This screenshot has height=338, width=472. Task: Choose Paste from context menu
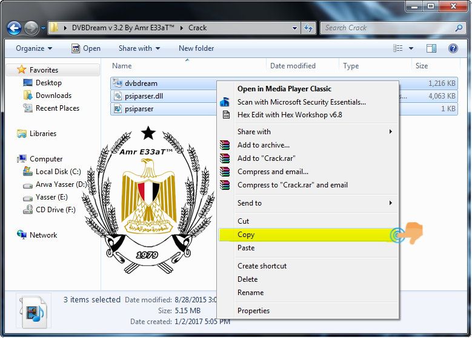pyautogui.click(x=308, y=248)
